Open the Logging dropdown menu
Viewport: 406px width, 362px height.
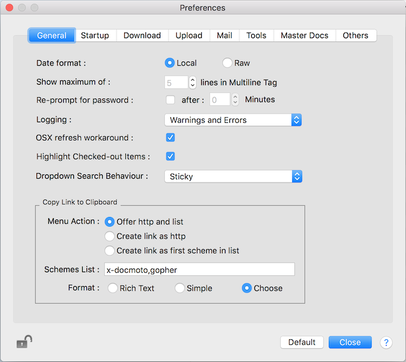click(232, 120)
